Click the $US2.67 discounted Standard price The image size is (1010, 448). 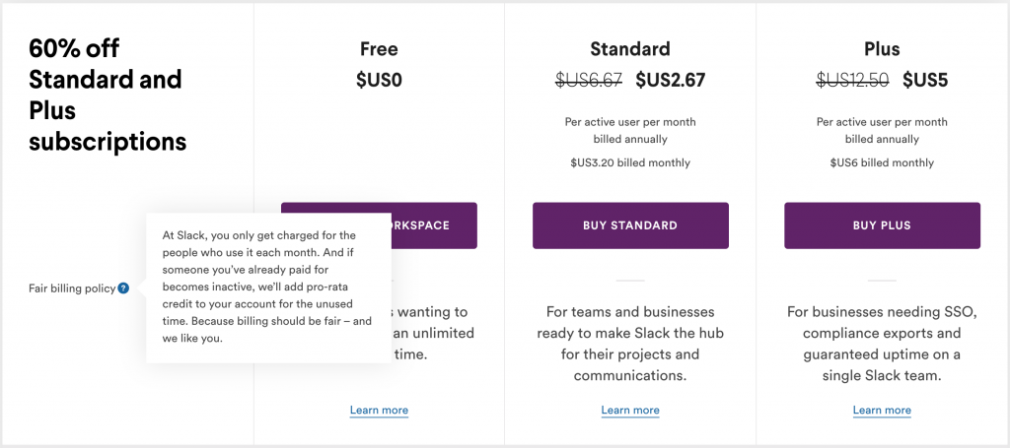pyautogui.click(x=671, y=80)
